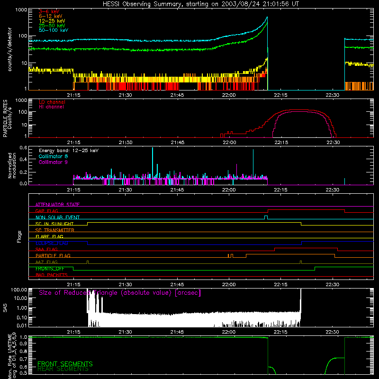Click the 0.6 value on modulation axis
This screenshot has height=379, width=379.
coord(23,147)
